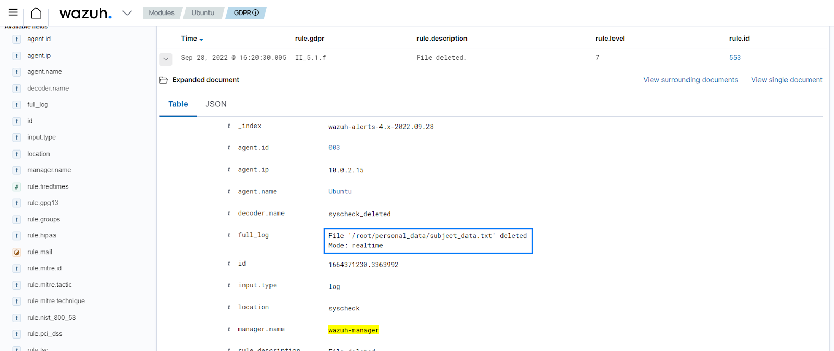Open the Modules breadcrumb
Viewport: 834px width, 351px height.
(162, 13)
